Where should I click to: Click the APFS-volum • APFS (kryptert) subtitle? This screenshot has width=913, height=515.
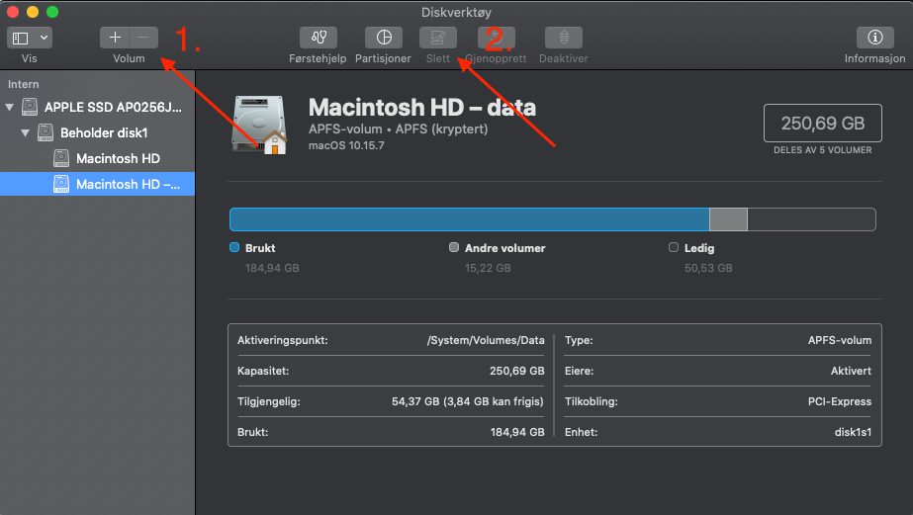(x=399, y=129)
